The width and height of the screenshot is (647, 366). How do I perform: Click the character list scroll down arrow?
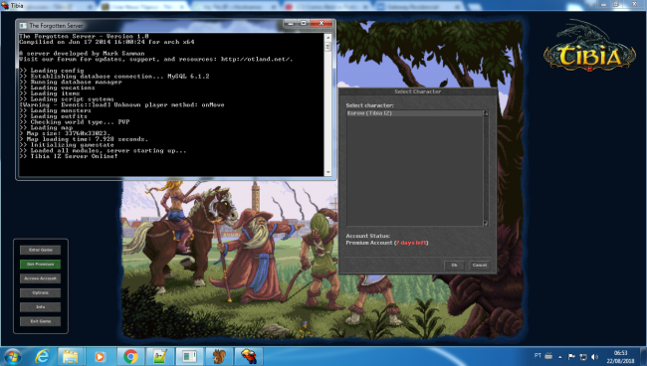[486, 224]
